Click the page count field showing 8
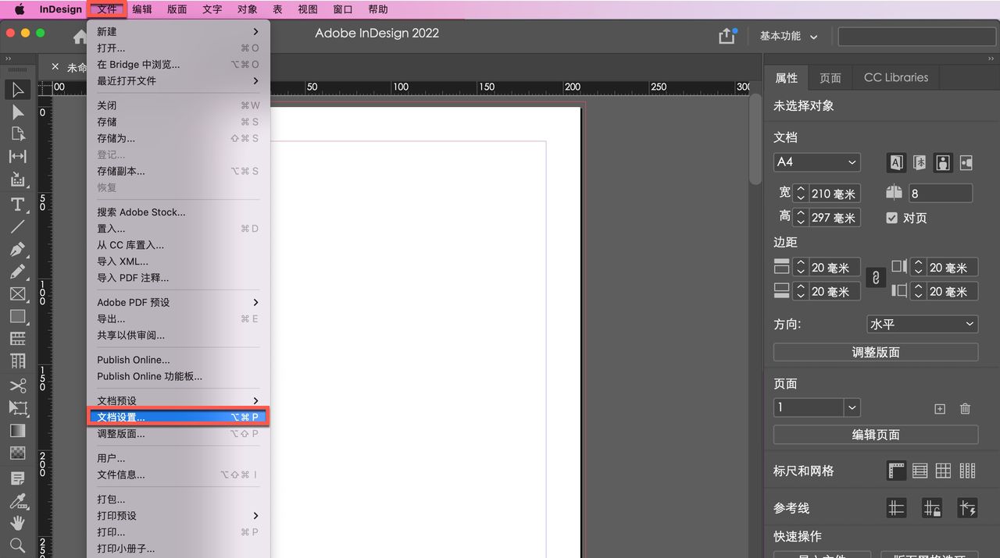The image size is (1000, 558). pos(940,194)
